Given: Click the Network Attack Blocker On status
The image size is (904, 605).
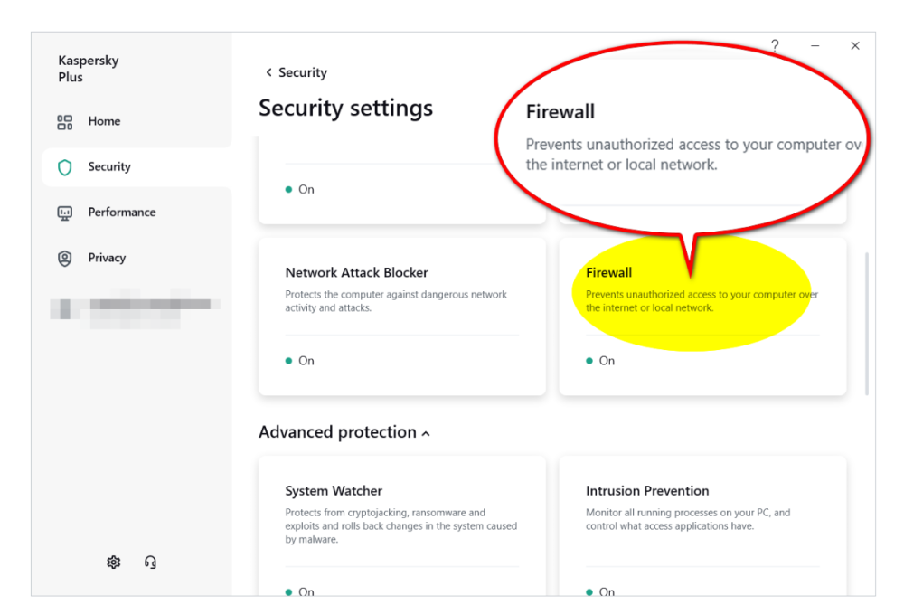Looking at the screenshot, I should point(300,361).
